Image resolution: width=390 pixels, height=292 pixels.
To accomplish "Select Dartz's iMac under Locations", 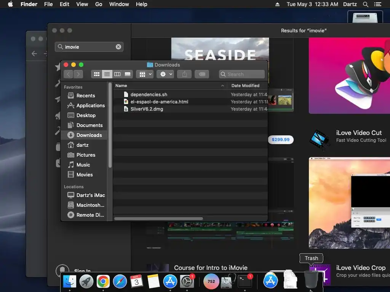I will [85, 195].
